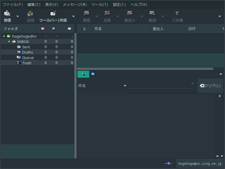Open dropdown arrow next to Receive button
The height and width of the screenshot is (169, 225).
point(18,16)
